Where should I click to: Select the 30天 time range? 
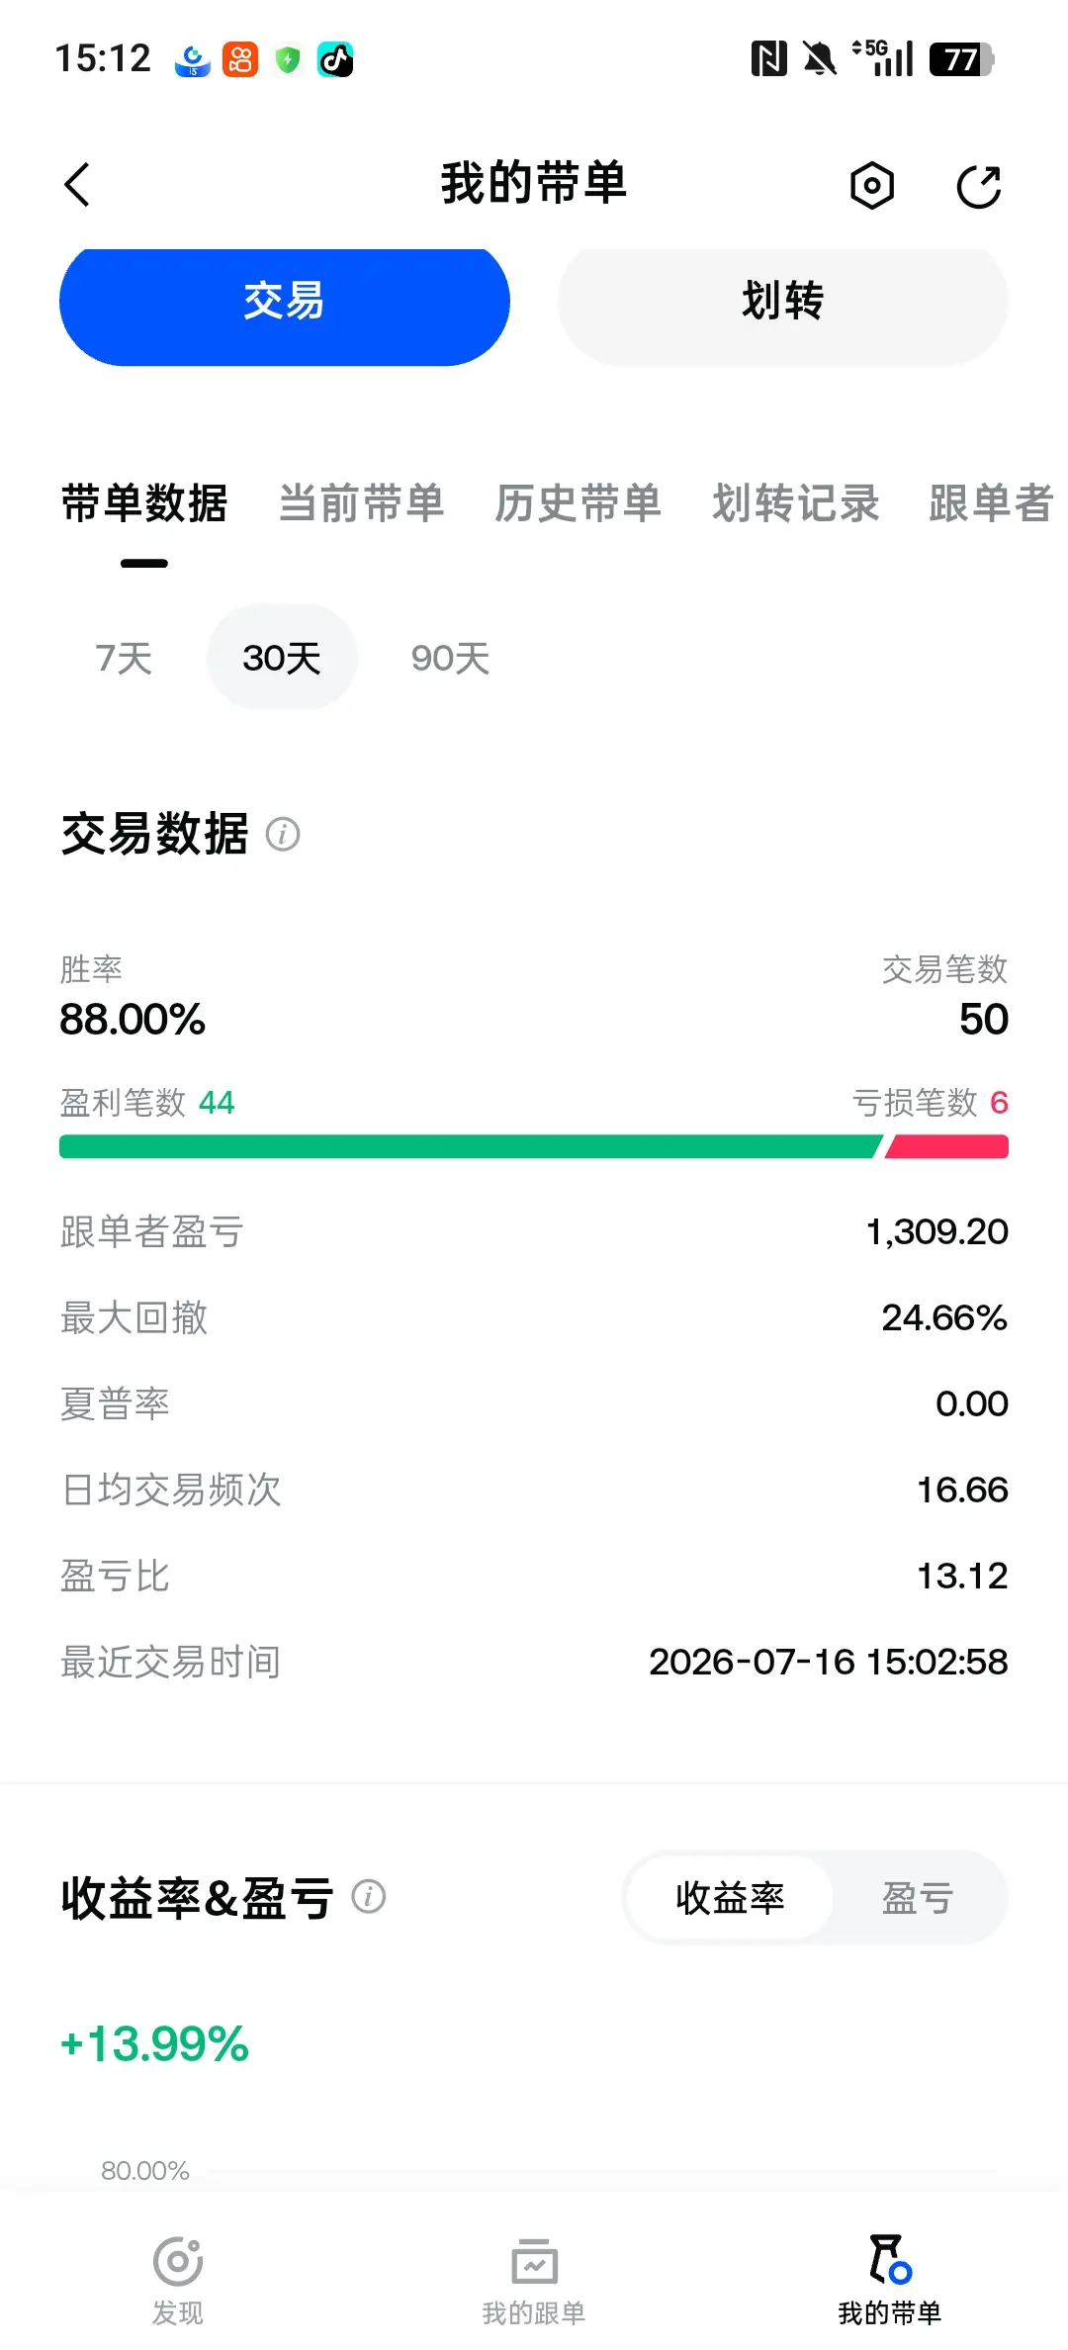tap(282, 658)
